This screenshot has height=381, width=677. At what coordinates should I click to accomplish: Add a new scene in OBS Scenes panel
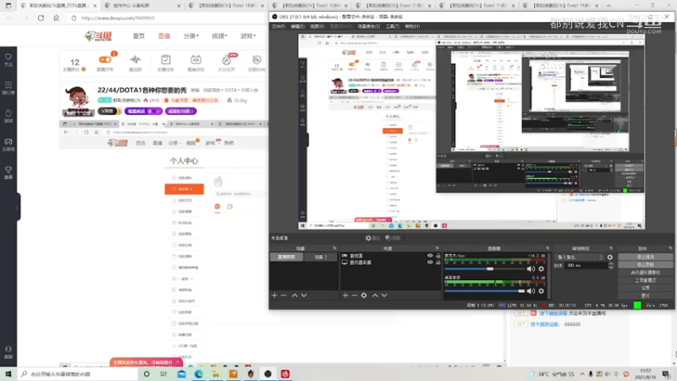274,295
